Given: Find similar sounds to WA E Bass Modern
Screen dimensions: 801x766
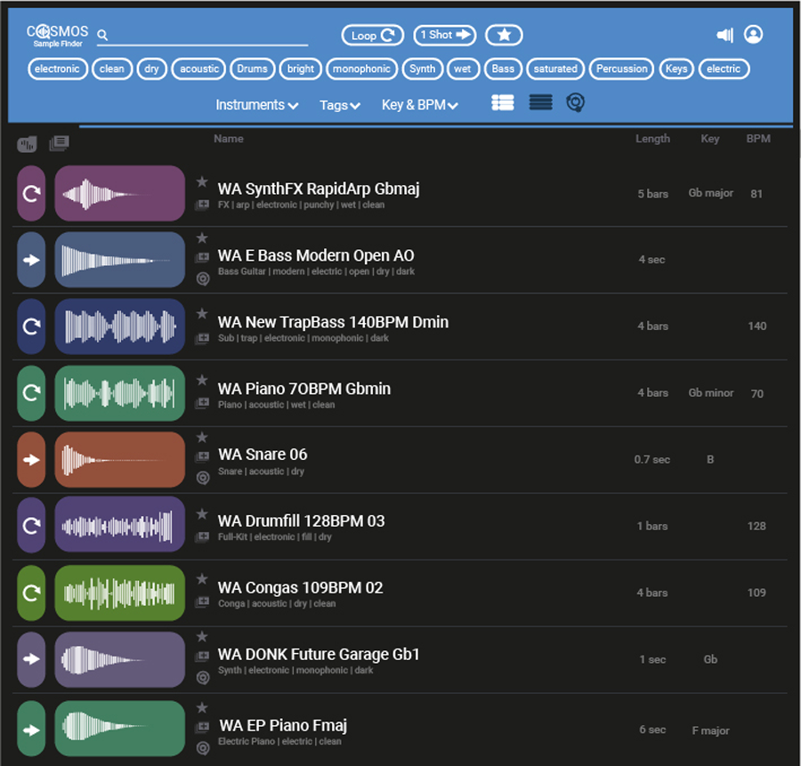Looking at the screenshot, I should (203, 278).
